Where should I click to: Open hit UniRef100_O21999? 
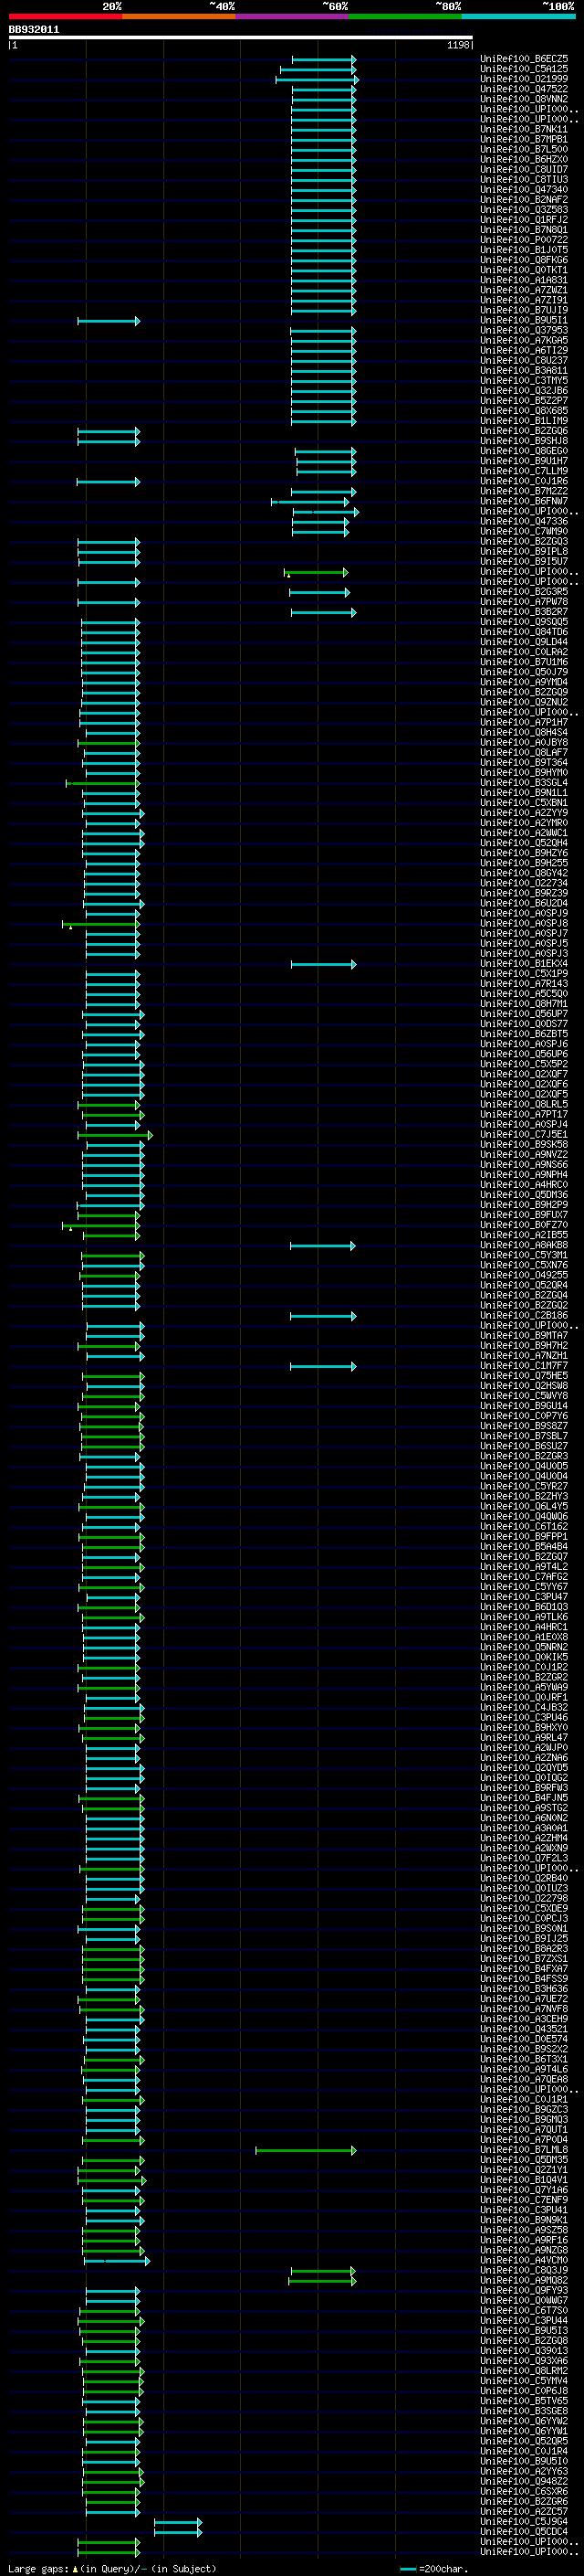pyautogui.click(x=524, y=79)
